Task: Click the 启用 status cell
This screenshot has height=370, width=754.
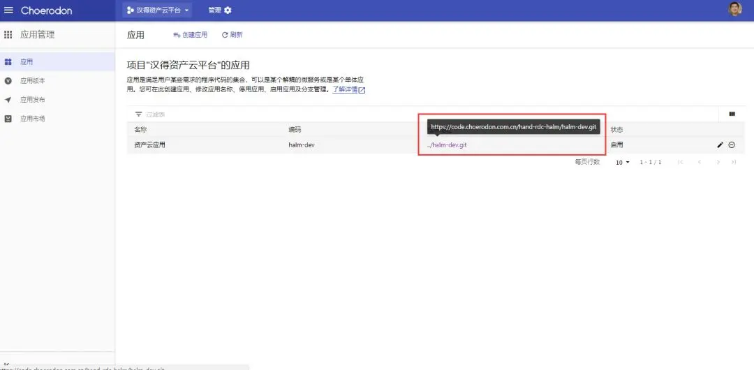Action: 616,145
